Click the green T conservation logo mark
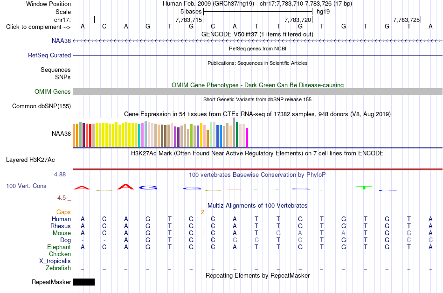The width and height of the screenshot is (443, 293). click(364, 188)
